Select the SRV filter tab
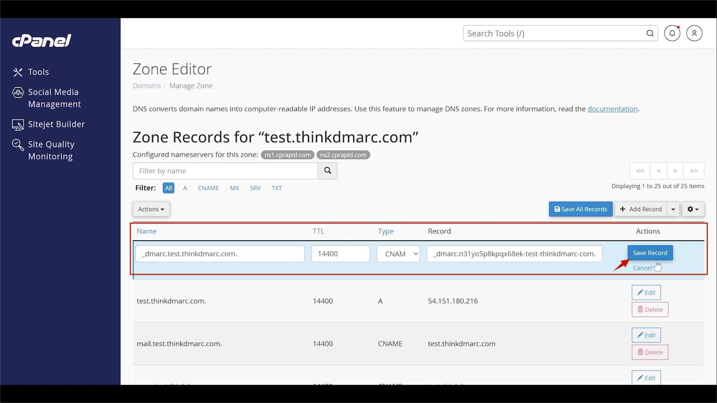Image resolution: width=717 pixels, height=403 pixels. tap(255, 188)
